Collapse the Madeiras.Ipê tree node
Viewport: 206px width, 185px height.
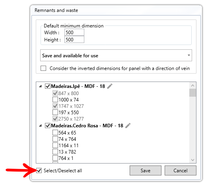click(x=41, y=86)
